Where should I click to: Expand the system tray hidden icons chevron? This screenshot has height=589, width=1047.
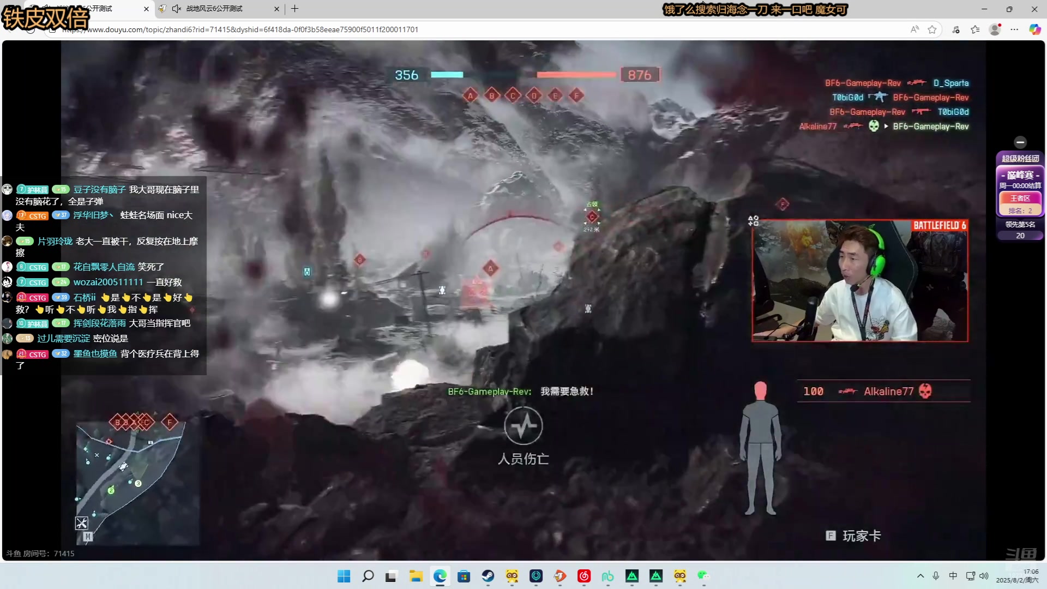920,576
